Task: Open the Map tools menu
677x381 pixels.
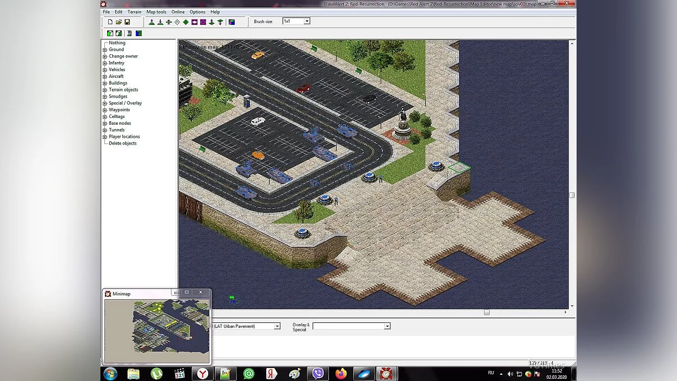Action: 155,11
